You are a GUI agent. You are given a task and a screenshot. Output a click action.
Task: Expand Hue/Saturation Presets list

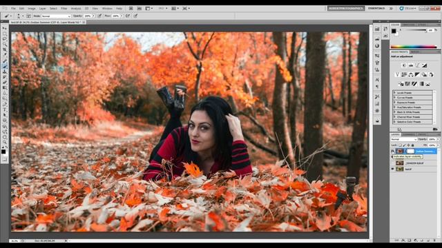coord(412,107)
